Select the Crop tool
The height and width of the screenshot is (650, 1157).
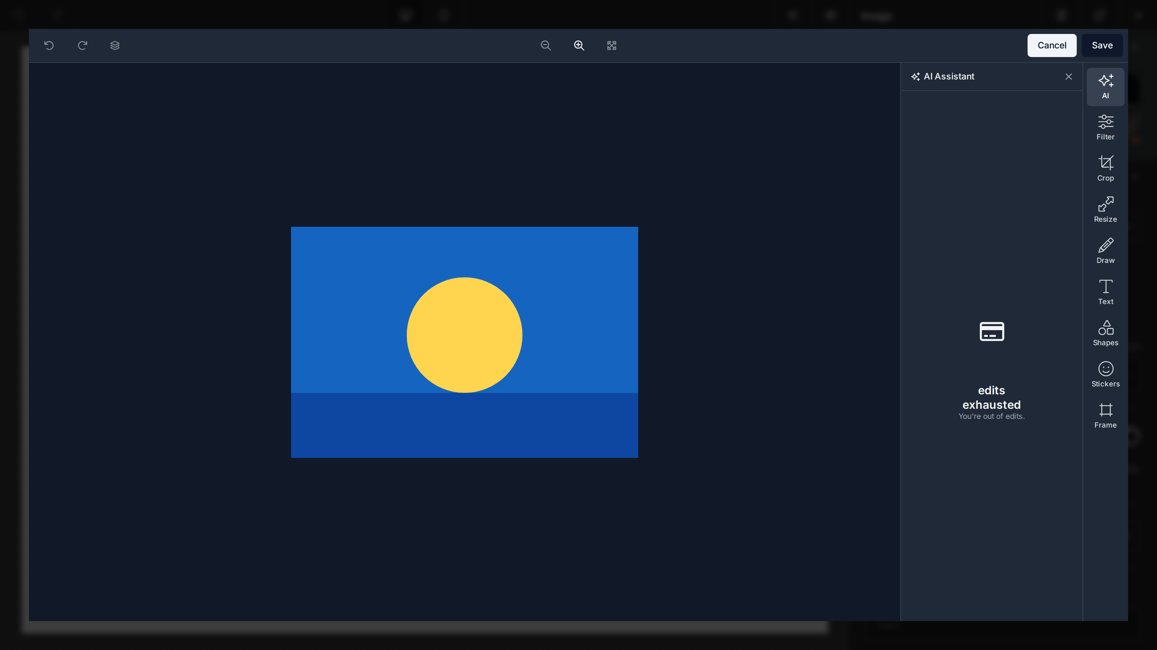click(1105, 169)
